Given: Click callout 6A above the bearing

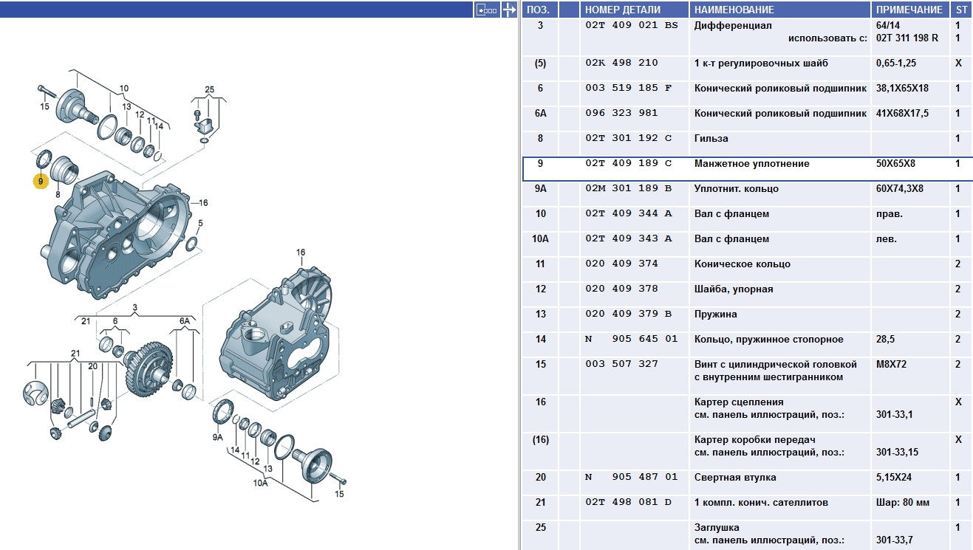Looking at the screenshot, I should click(x=185, y=322).
